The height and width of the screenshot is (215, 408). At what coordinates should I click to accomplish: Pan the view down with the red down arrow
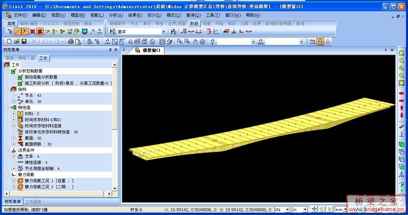402,115
